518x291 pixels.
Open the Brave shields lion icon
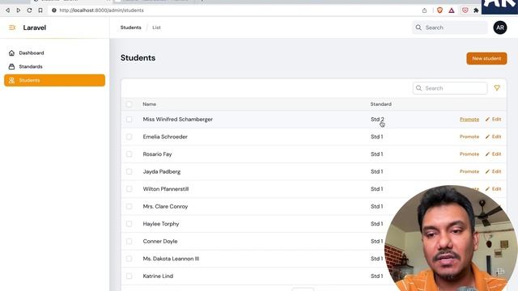(x=439, y=11)
